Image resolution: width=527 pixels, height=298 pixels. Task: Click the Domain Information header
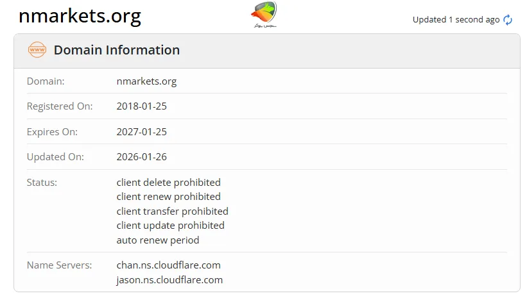(x=116, y=50)
